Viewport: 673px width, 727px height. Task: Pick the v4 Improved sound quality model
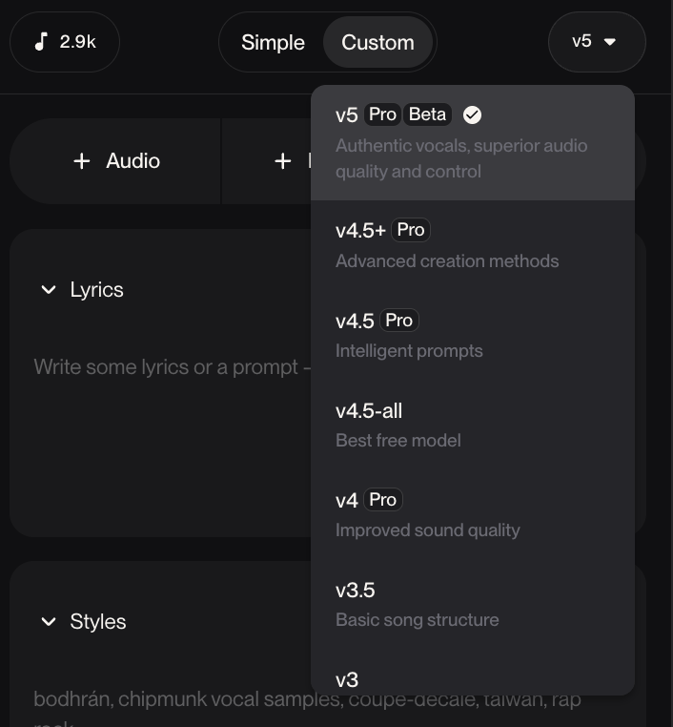[472, 514]
